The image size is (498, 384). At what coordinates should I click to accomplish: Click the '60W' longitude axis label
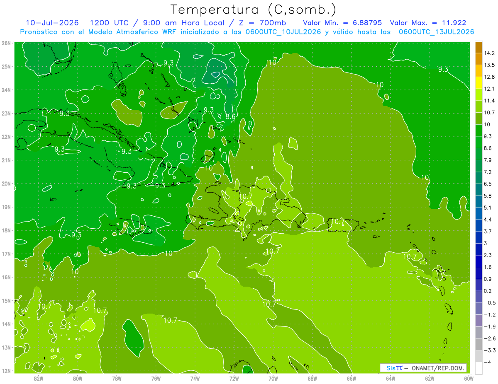pos(469,378)
